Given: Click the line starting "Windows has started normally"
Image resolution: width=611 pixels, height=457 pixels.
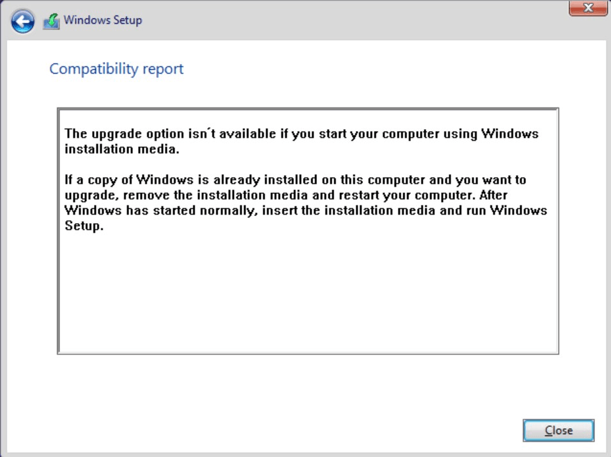Looking at the screenshot, I should (x=305, y=210).
